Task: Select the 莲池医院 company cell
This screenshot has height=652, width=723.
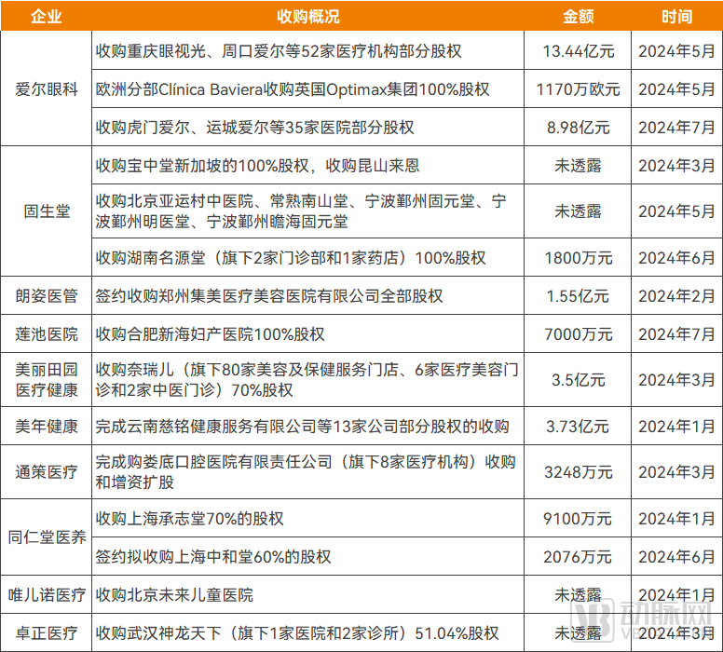Action: point(46,333)
